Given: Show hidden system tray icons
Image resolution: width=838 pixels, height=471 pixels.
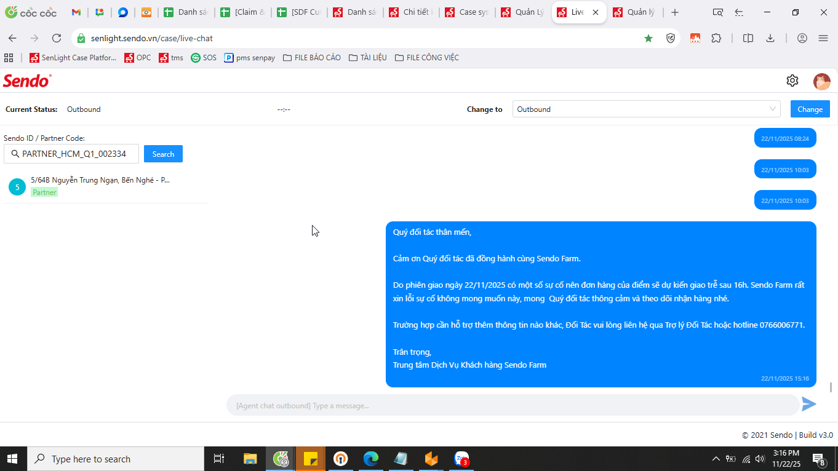Looking at the screenshot, I should [716, 459].
